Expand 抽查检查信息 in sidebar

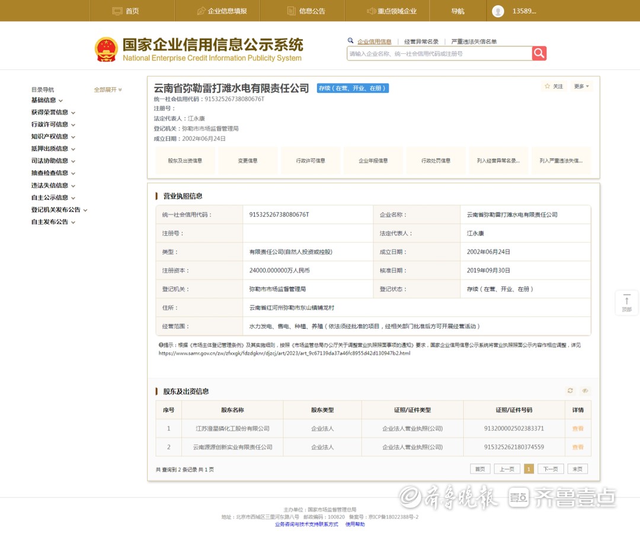tap(53, 173)
